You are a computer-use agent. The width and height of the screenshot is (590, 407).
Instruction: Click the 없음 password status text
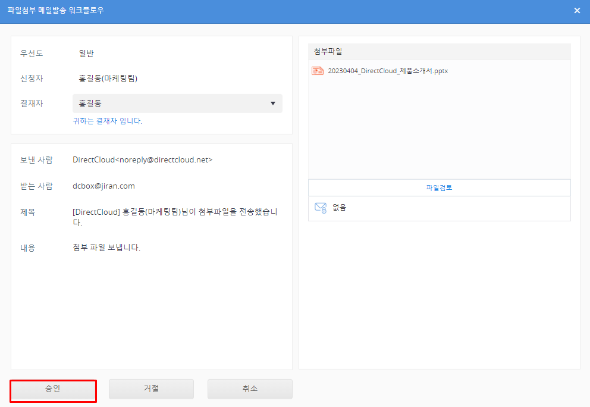340,208
